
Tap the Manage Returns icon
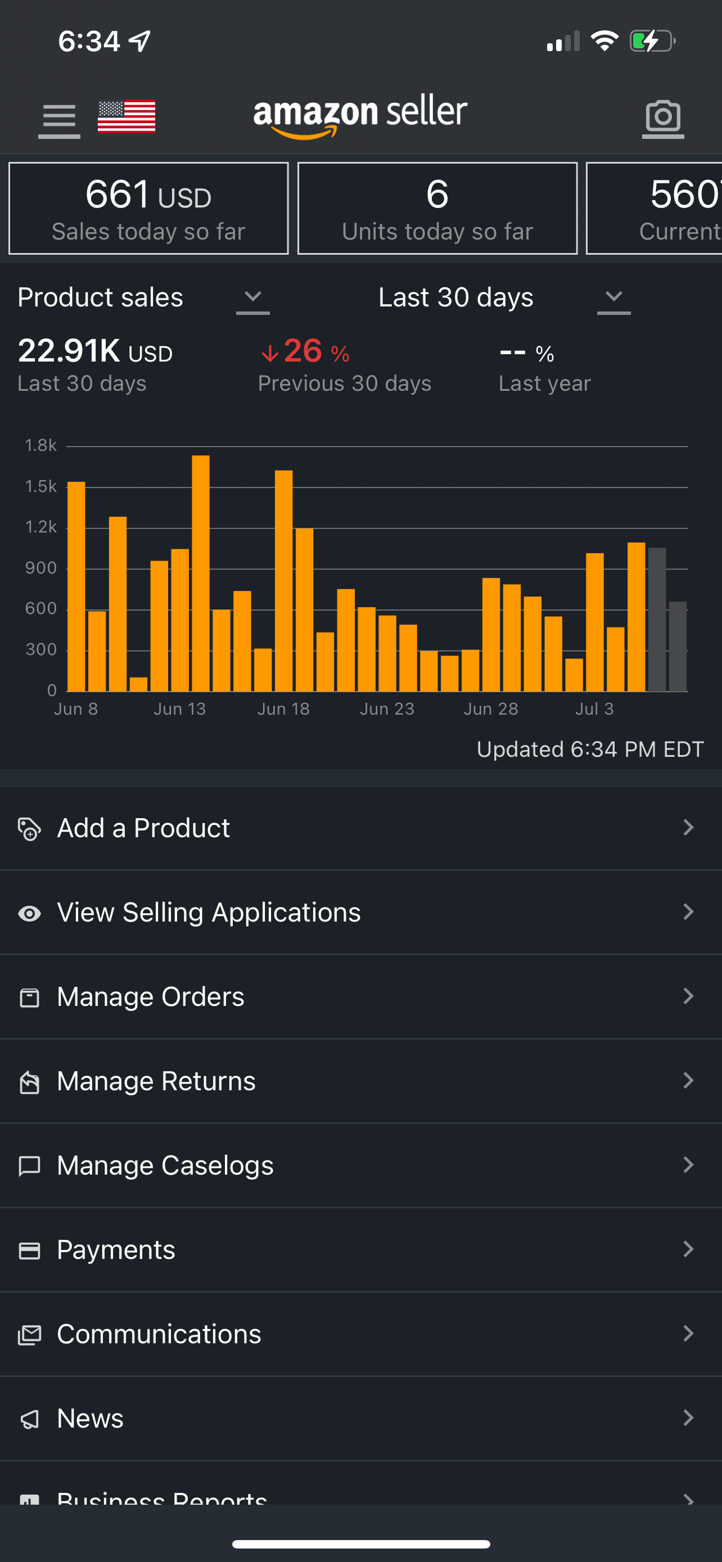[x=29, y=1082]
